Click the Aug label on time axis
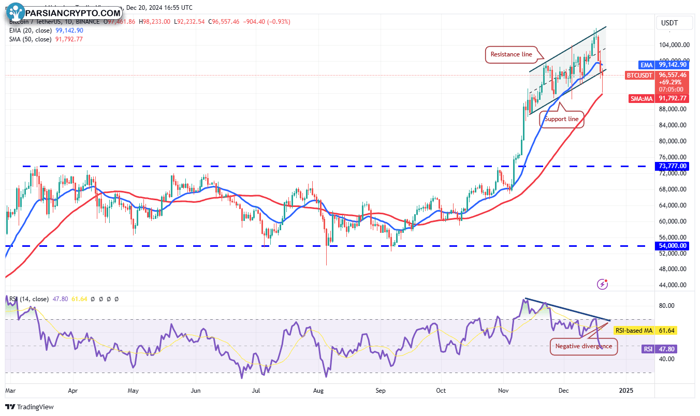Screen dimensions: 700x416 click(319, 390)
